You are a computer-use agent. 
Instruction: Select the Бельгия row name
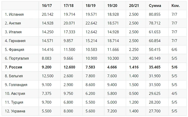(x=14, y=76)
